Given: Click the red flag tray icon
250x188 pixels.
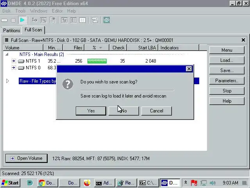Looking at the screenshot, I should click(x=194, y=183).
